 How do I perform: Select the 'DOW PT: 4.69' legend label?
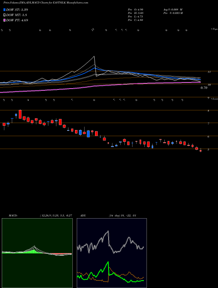17,20
